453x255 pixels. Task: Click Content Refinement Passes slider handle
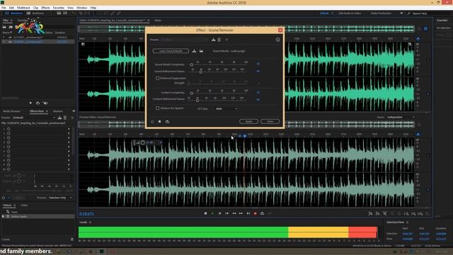click(197, 101)
